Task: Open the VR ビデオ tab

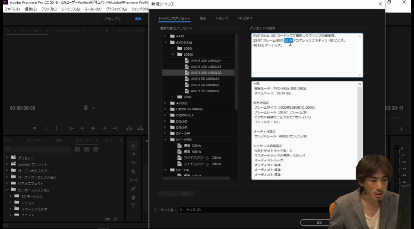Action: (x=245, y=18)
